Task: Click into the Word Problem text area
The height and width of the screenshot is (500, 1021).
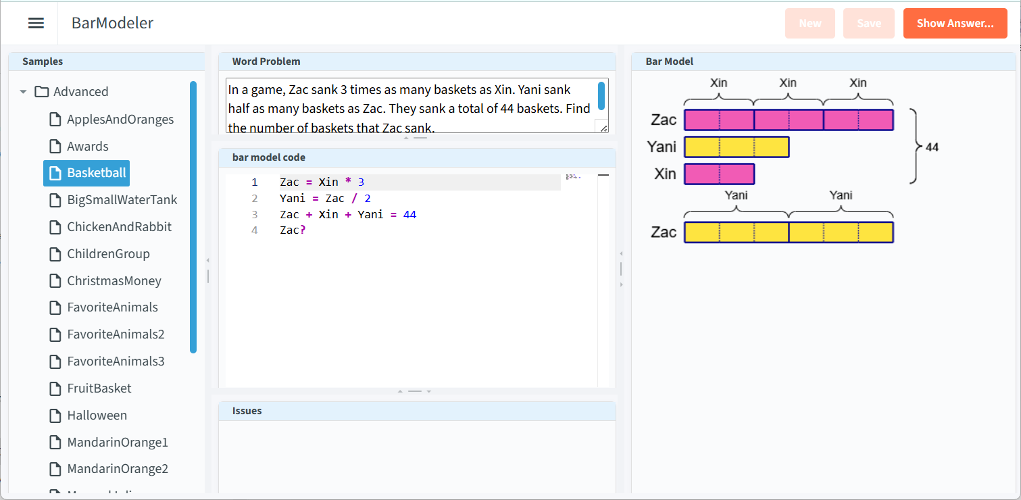Action: pyautogui.click(x=409, y=105)
